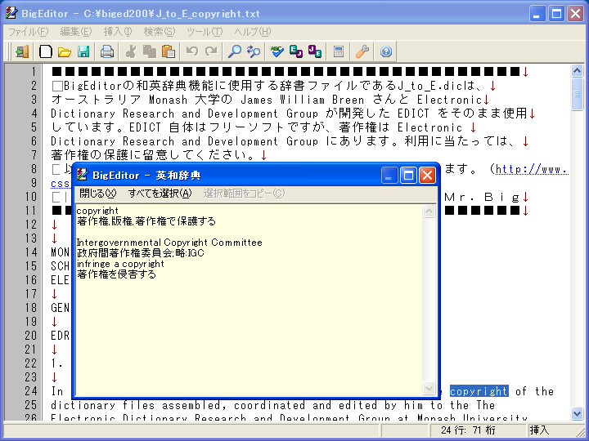Click the New file icon
Viewport: 589px width, 441px height.
(x=46, y=51)
